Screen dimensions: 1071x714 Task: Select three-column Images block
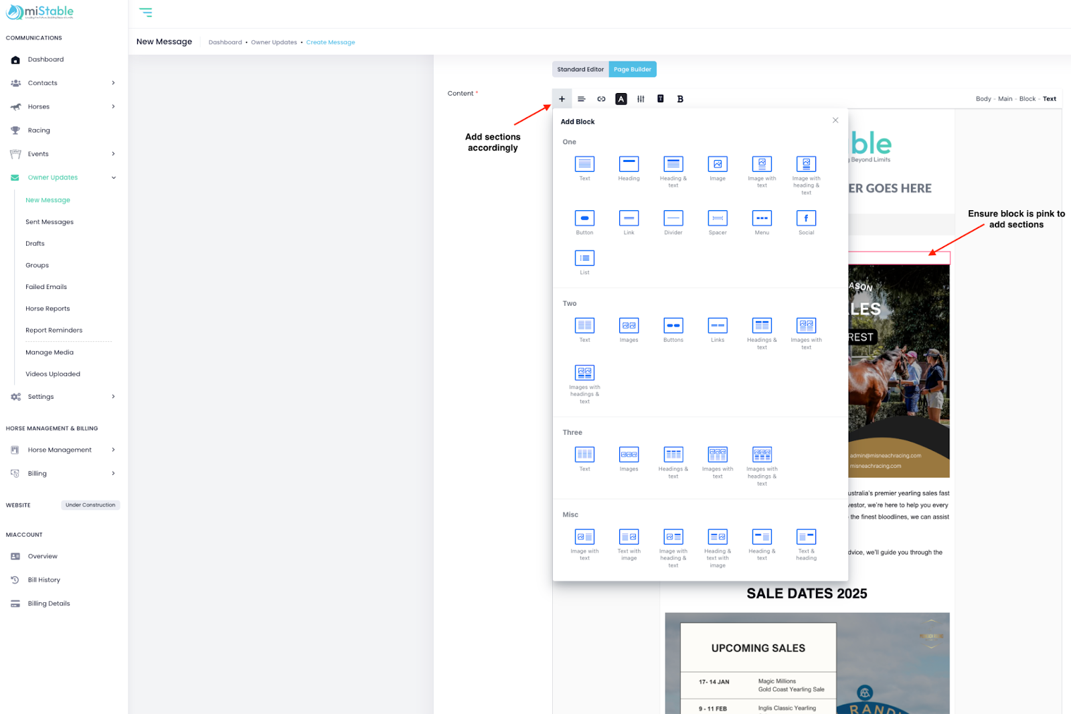[629, 455]
